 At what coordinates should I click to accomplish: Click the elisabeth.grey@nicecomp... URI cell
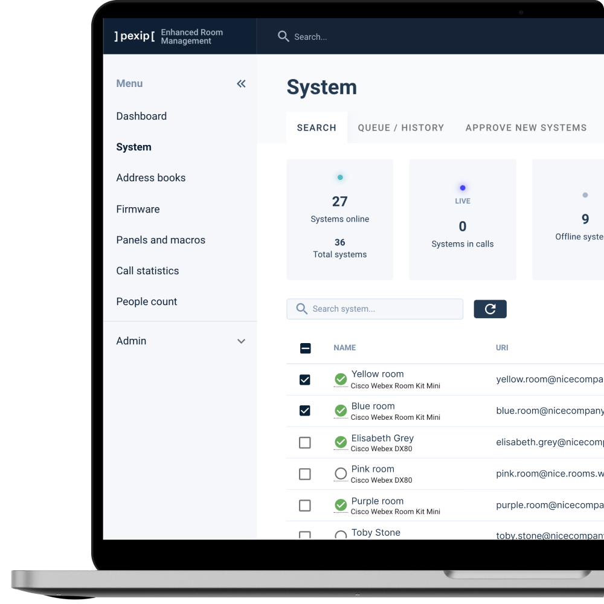pyautogui.click(x=550, y=442)
